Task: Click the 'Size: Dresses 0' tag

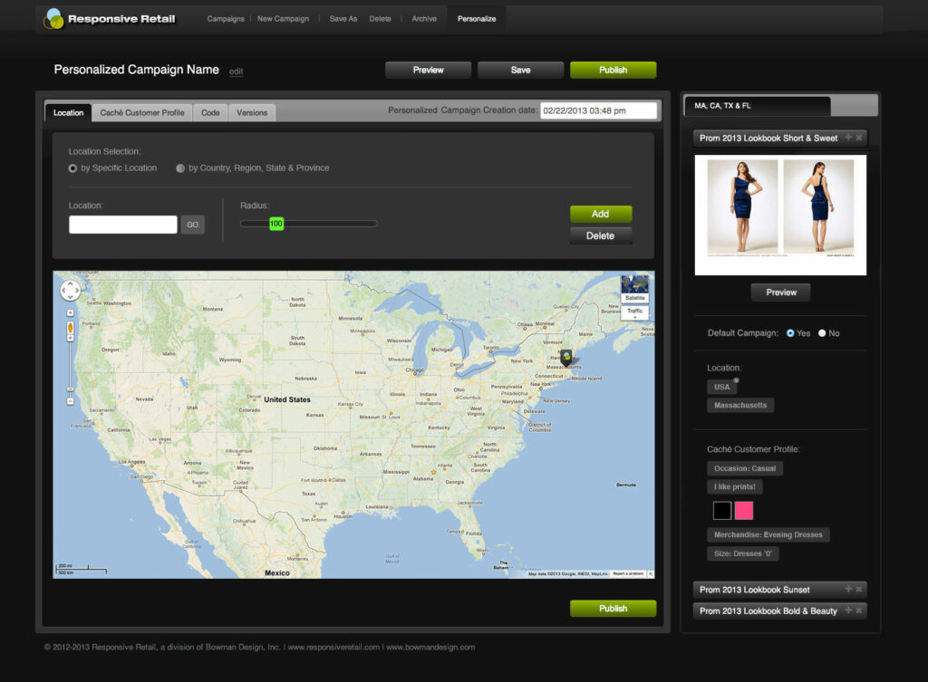Action: coord(743,553)
